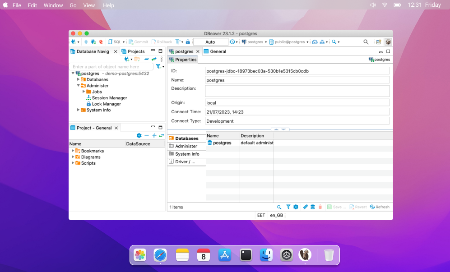Viewport: 450px width, 272px height.
Task: Click the Description column header
Action: 257,135
